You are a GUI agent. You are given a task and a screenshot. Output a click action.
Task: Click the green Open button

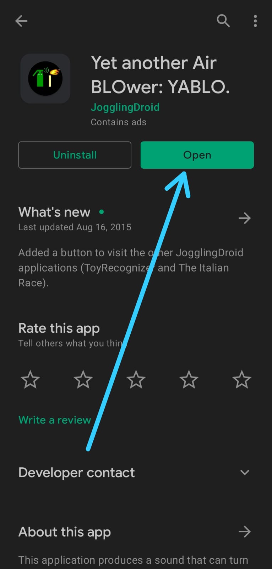pos(197,155)
